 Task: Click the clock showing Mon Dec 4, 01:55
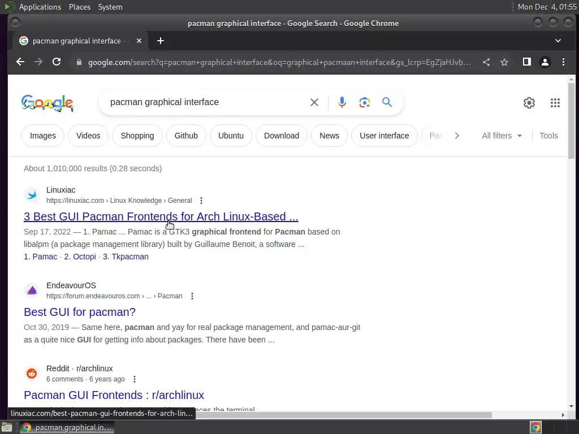(x=547, y=7)
